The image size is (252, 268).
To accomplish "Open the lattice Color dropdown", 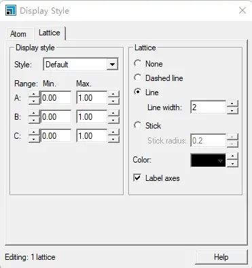I will point(208,161).
